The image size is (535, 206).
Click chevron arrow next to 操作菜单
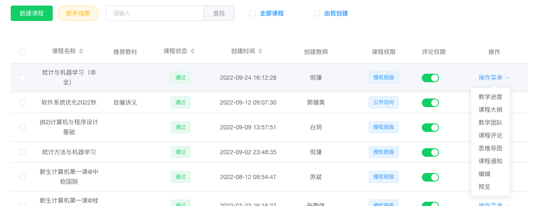(x=507, y=78)
